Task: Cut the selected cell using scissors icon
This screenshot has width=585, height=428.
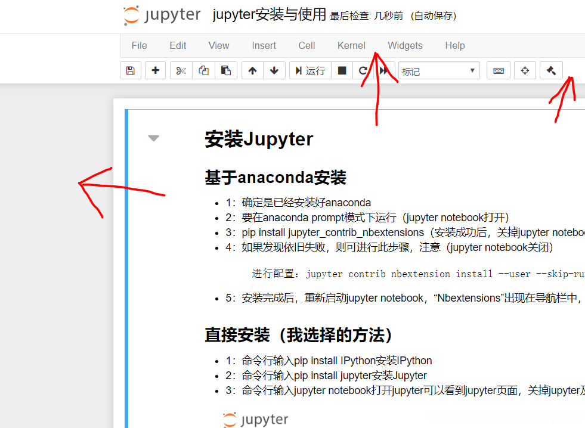Action: [181, 70]
